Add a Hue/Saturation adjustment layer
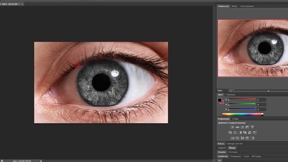 pyautogui.click(x=230, y=133)
